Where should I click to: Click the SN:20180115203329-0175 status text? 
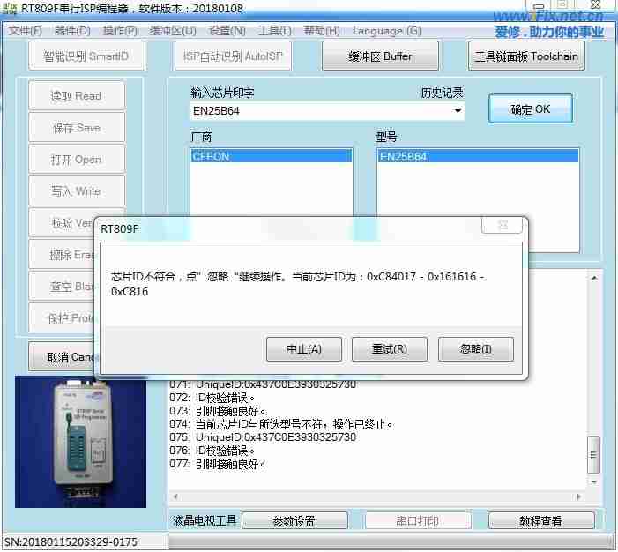point(71,542)
